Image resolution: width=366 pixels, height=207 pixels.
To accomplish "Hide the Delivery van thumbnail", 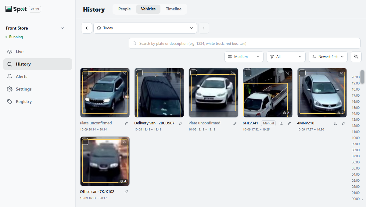I will [178, 73].
